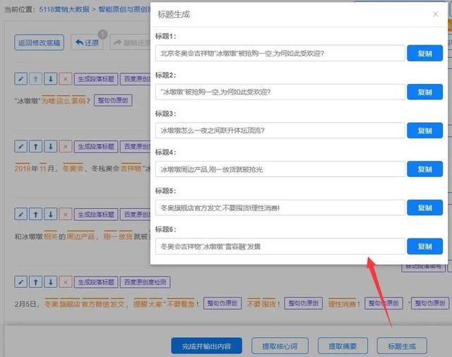Move 和冰墩墩相关 paragraph up
This screenshot has width=452, height=357.
(36, 214)
